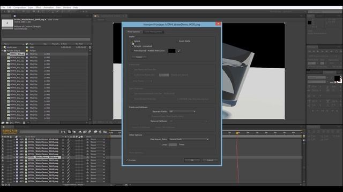The height and width of the screenshot is (192, 343).
Task: Jump to first frame in Preview panel
Action: pos(310,51)
